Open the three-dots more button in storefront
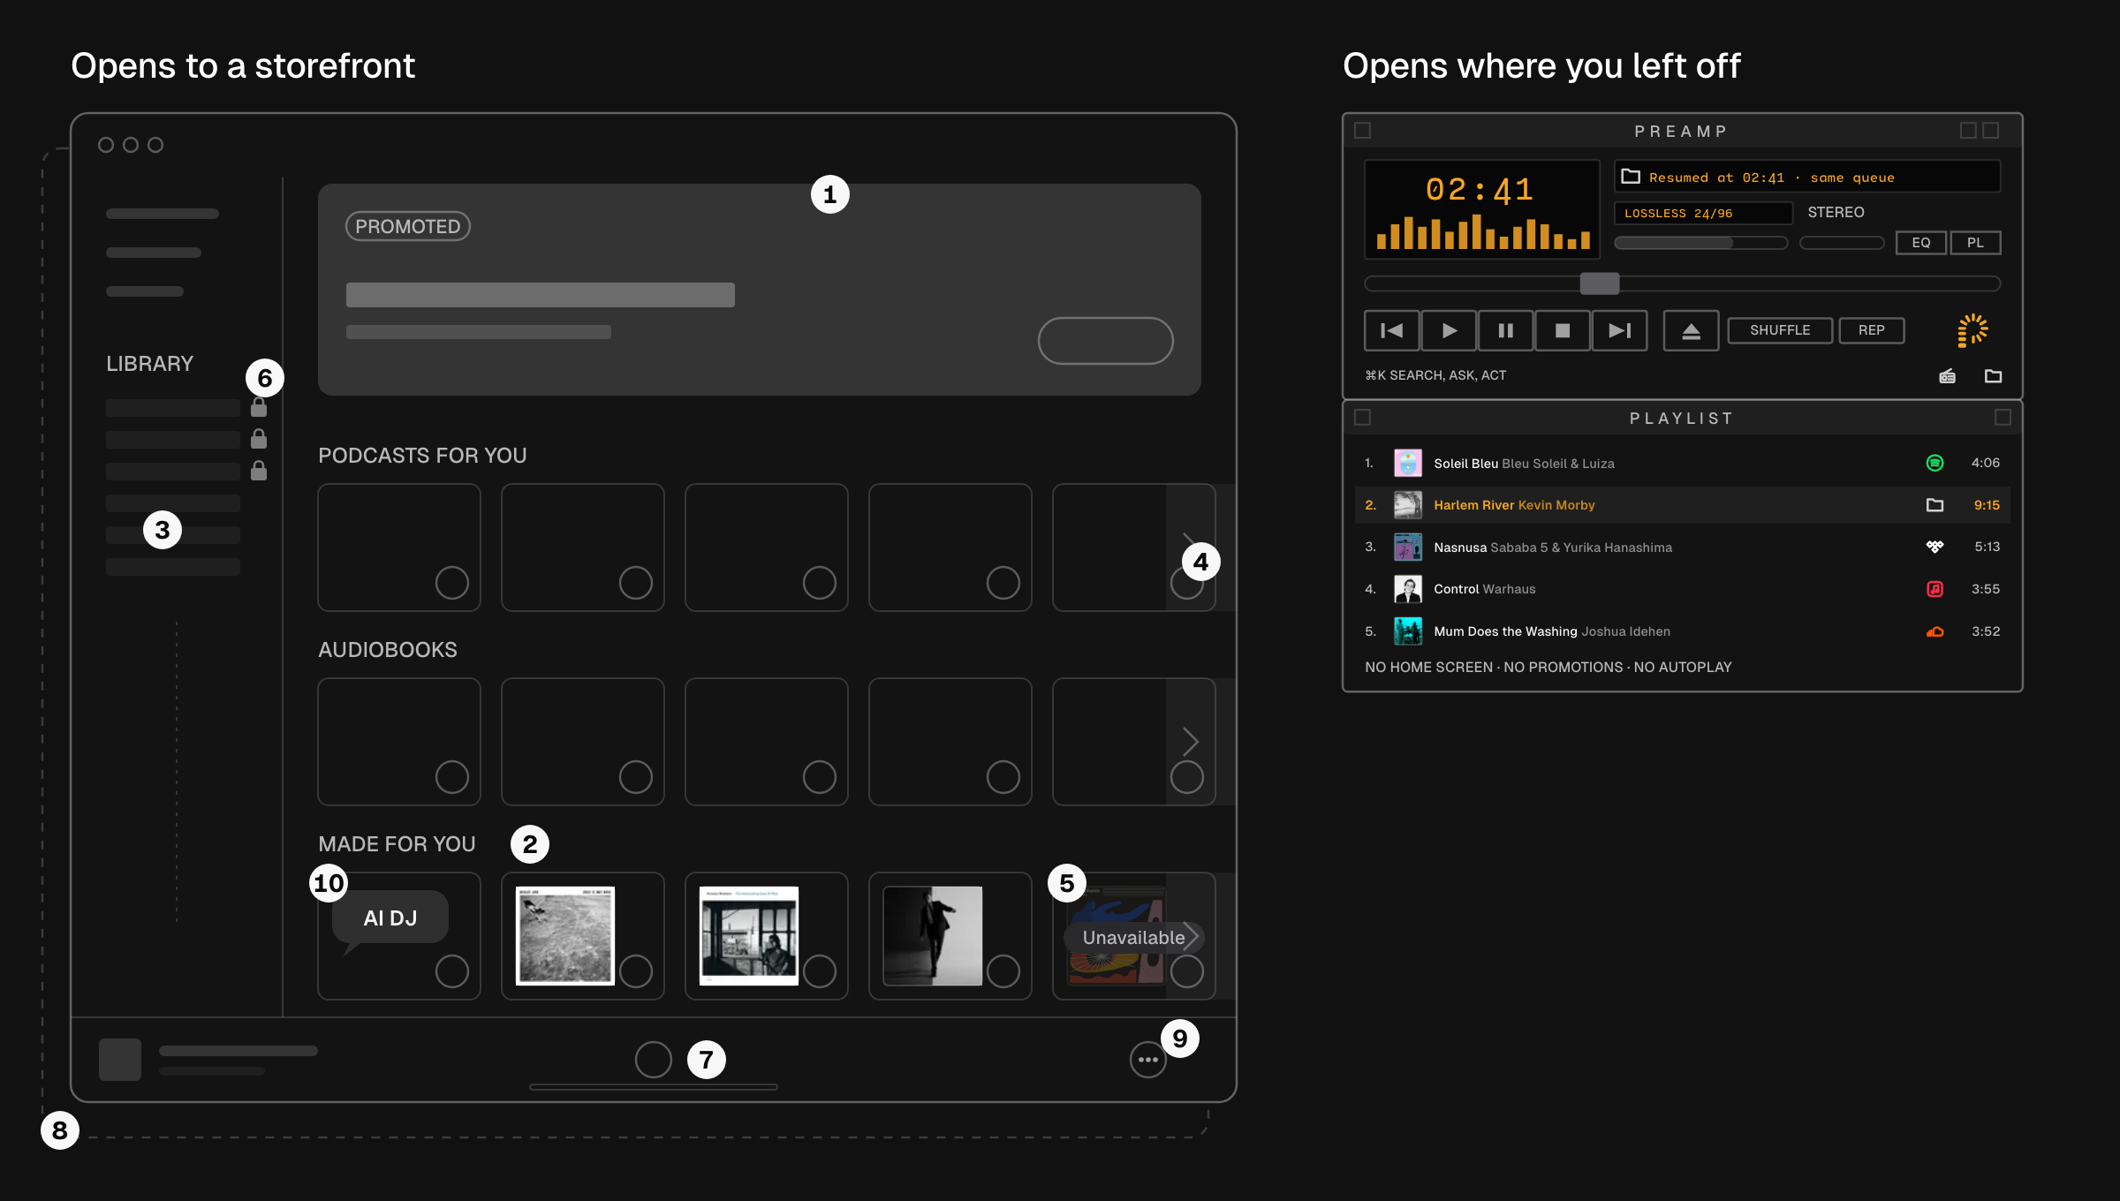The width and height of the screenshot is (2120, 1201). (x=1147, y=1060)
